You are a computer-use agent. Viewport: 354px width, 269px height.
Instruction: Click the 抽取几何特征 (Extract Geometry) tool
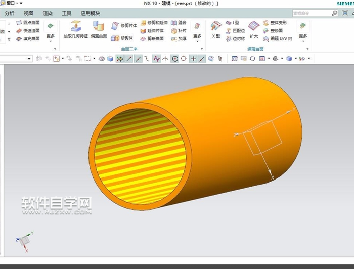pos(75,29)
